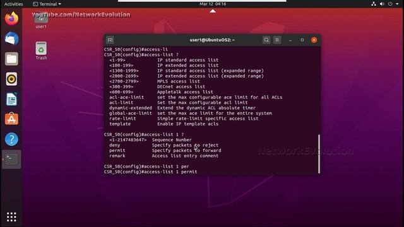Close the terminal window
Viewport: 404px width, 227px height.
pyautogui.click(x=314, y=40)
